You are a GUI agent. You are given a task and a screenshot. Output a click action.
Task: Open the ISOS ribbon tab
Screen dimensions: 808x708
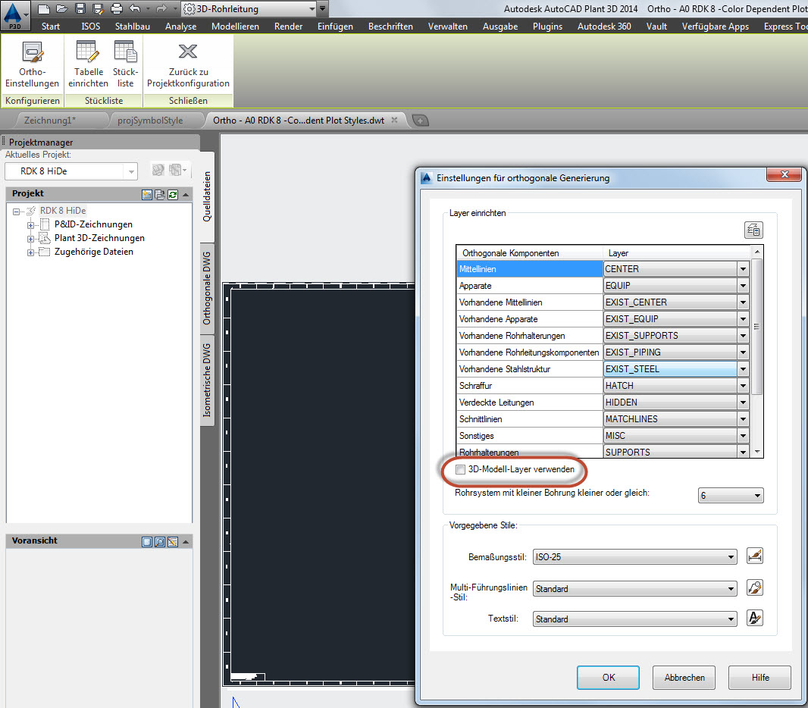pyautogui.click(x=91, y=27)
